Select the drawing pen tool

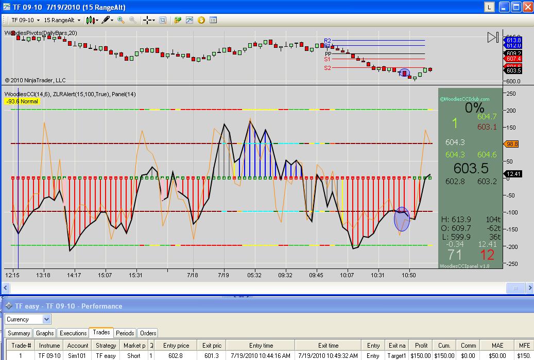click(x=106, y=20)
